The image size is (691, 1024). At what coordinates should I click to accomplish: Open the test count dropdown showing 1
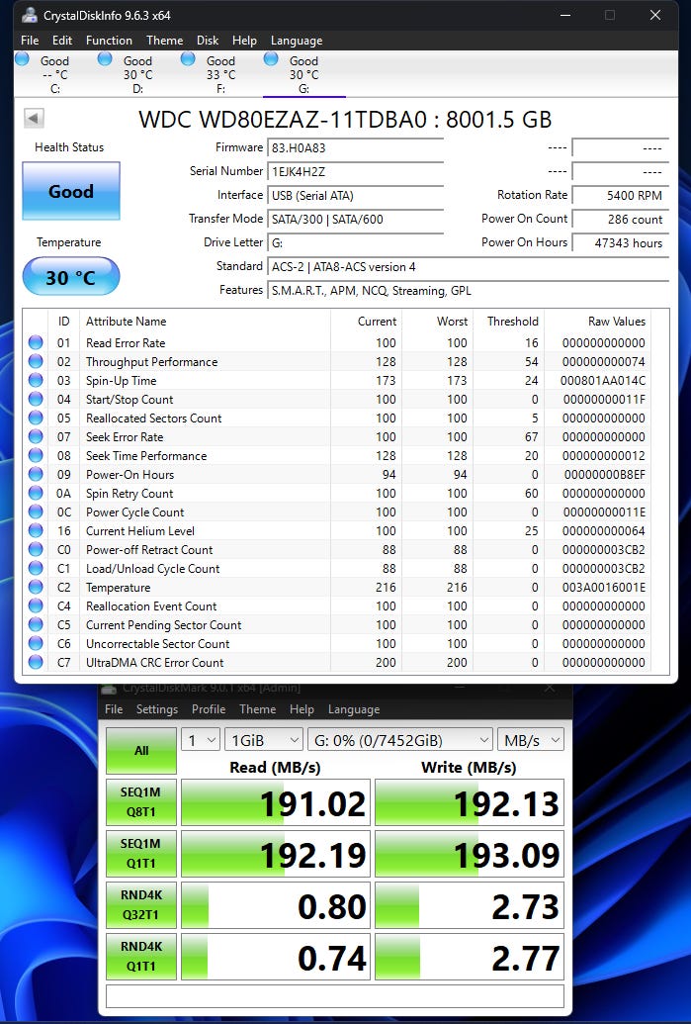pyautogui.click(x=201, y=740)
